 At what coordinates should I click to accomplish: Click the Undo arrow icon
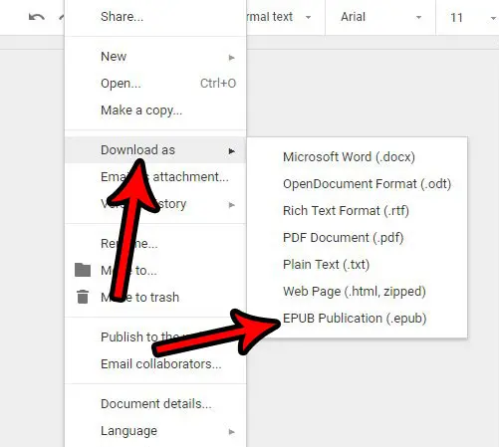37,17
